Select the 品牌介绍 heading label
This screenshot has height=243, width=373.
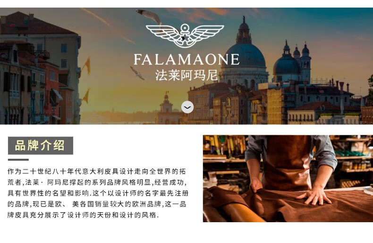(41, 145)
